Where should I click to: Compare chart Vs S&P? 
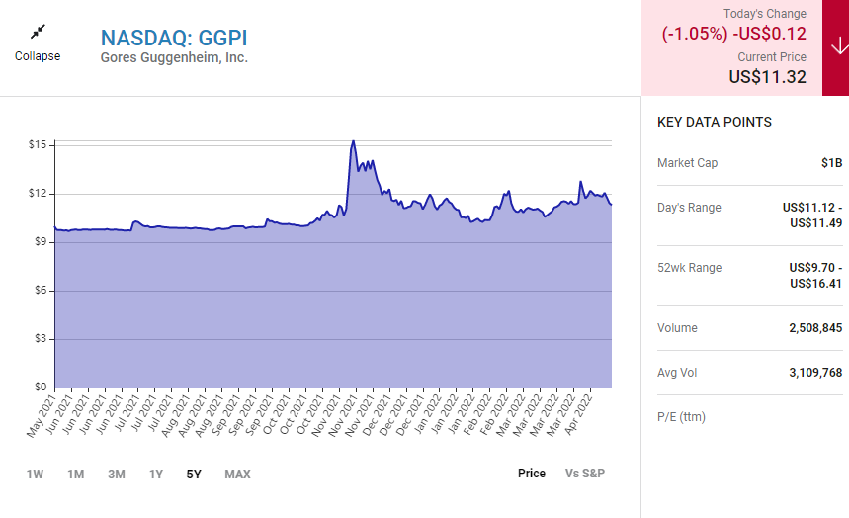[x=585, y=474]
